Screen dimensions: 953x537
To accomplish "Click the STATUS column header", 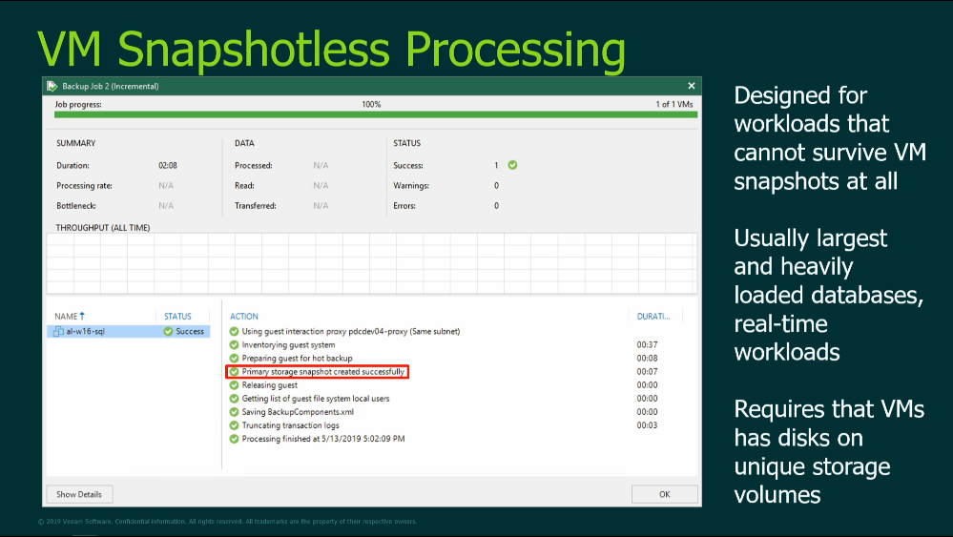I will tap(177, 316).
